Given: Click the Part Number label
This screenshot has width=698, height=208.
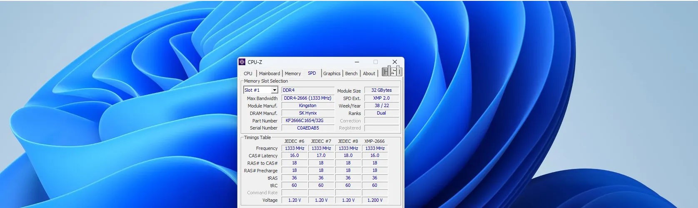Looking at the screenshot, I should click(x=265, y=121).
